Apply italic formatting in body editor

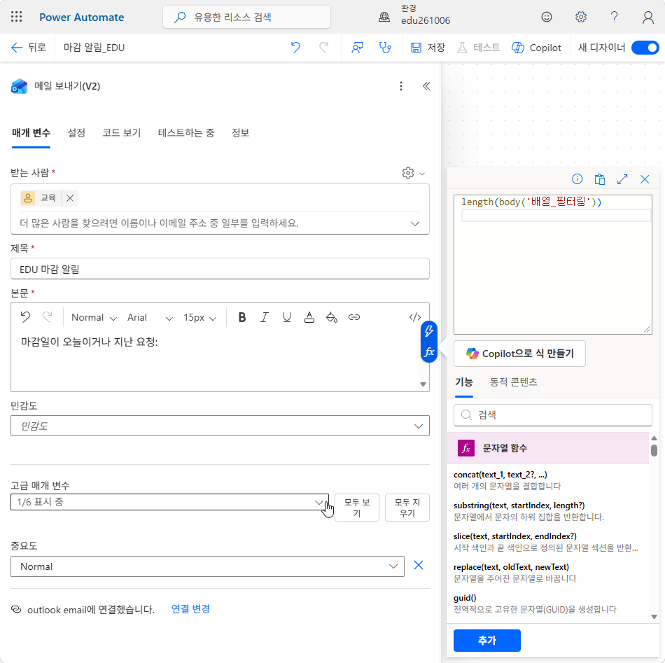point(264,317)
